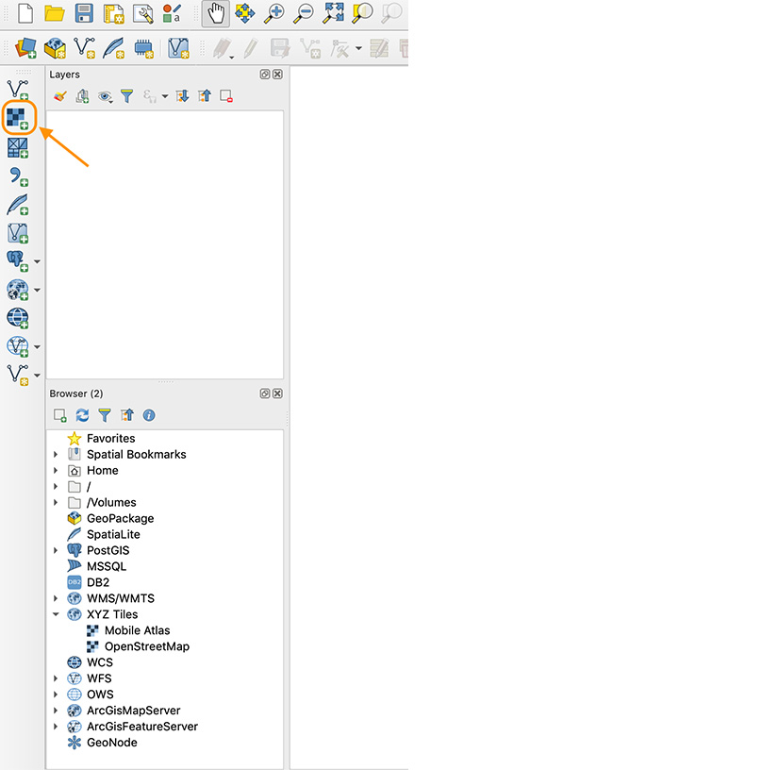Select the Pan Map hand tool

[x=215, y=14]
